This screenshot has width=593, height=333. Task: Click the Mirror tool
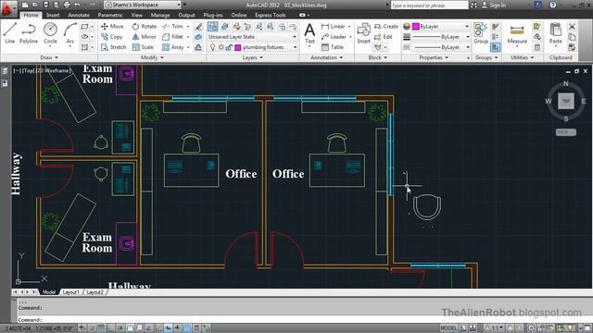click(145, 37)
